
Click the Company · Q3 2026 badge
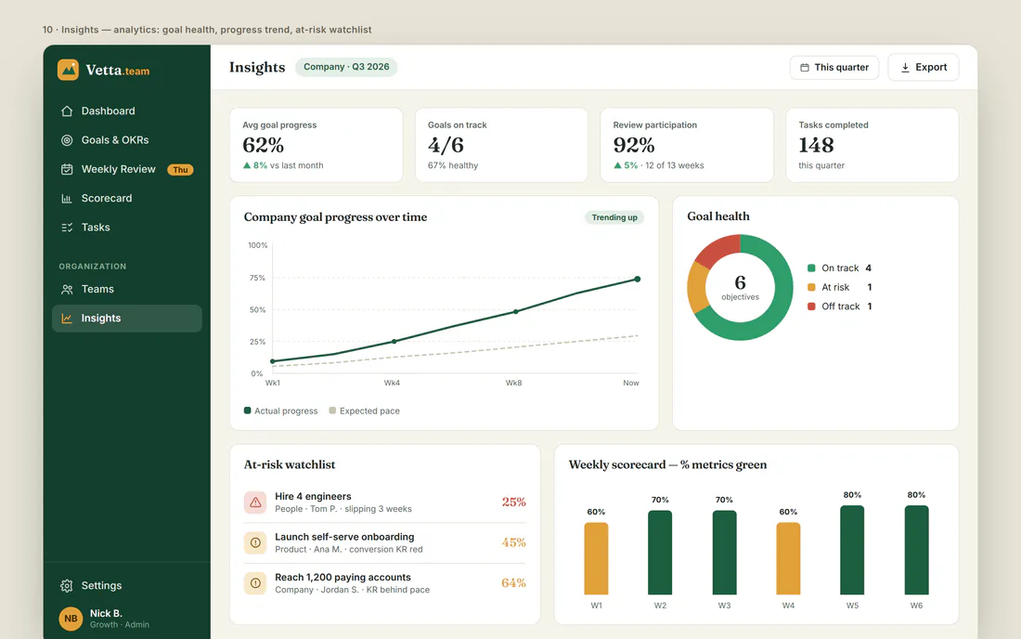[x=346, y=67]
